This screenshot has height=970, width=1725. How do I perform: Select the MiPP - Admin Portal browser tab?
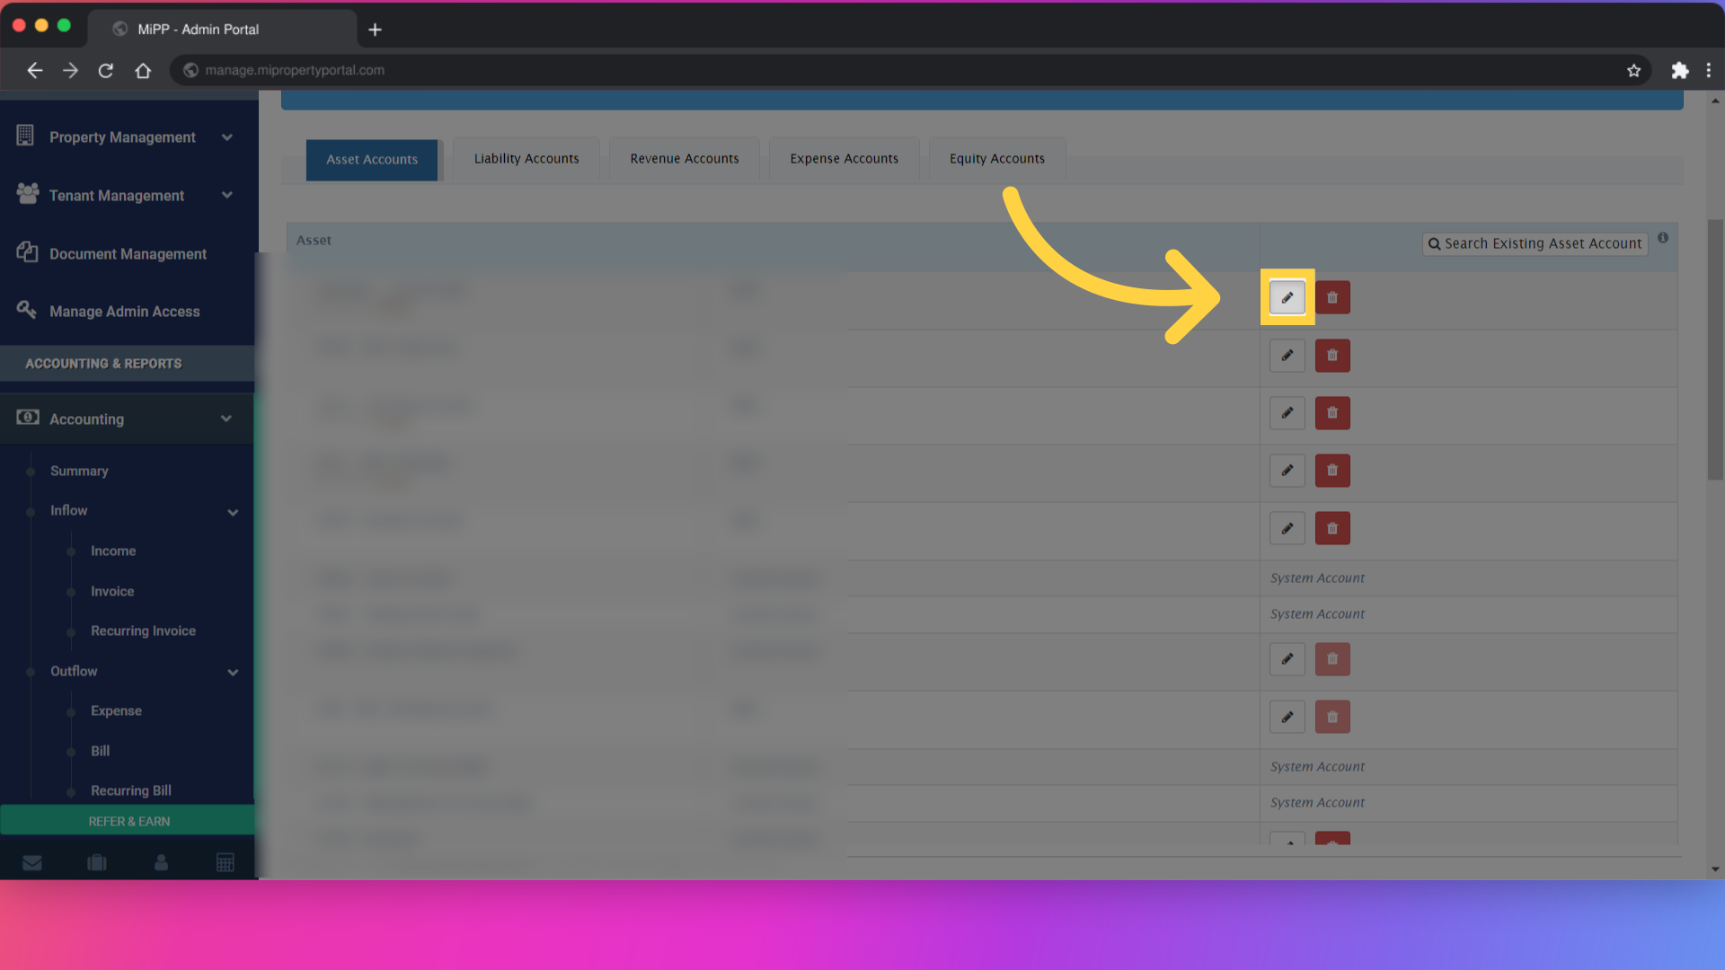[x=222, y=30]
